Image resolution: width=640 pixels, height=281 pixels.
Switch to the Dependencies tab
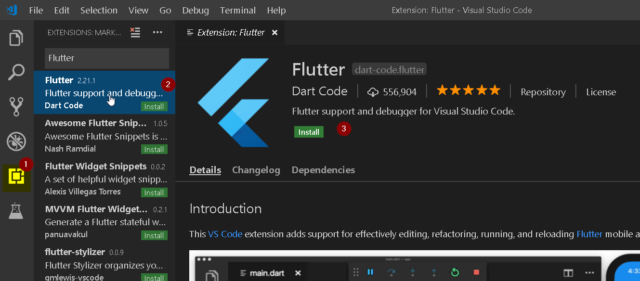pyautogui.click(x=323, y=170)
